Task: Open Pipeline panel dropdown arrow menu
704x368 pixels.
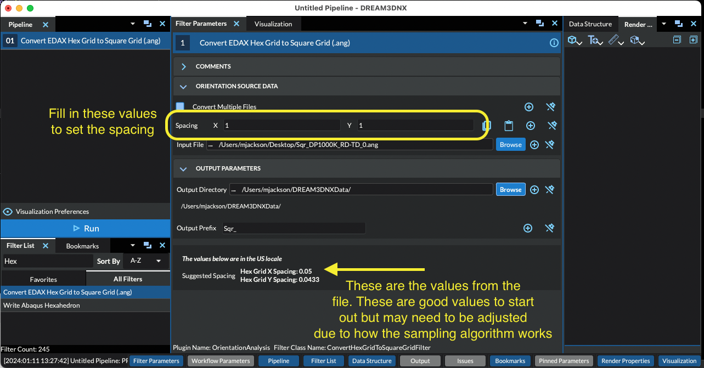Action: tap(133, 24)
